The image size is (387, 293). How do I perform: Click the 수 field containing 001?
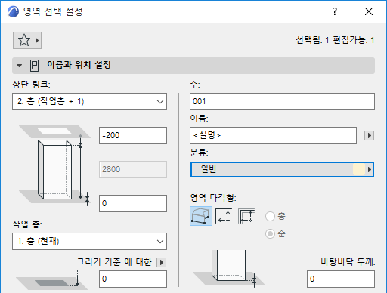pyautogui.click(x=282, y=102)
